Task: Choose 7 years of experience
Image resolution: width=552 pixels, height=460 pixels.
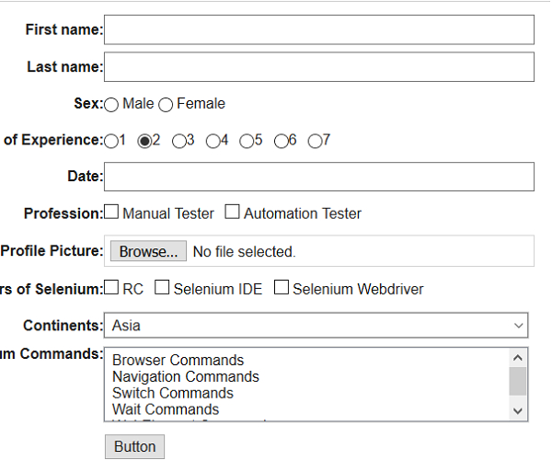Action: click(x=315, y=142)
